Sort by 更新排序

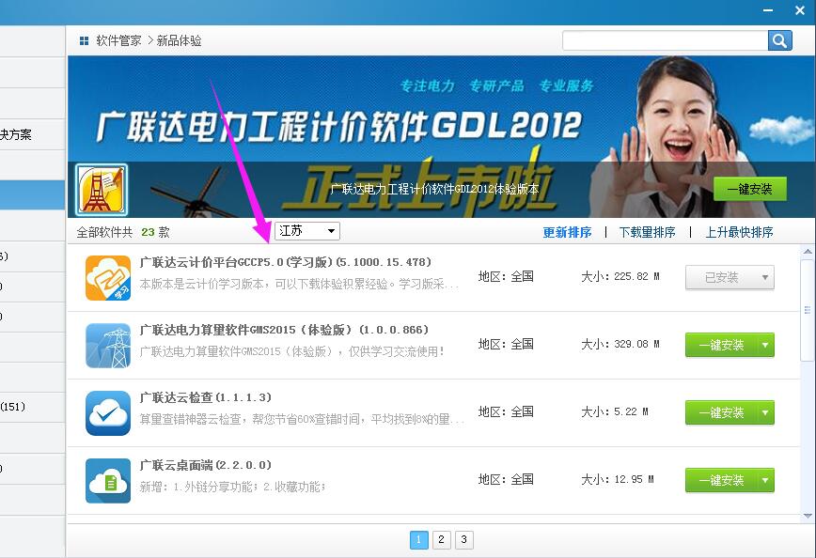pos(567,232)
